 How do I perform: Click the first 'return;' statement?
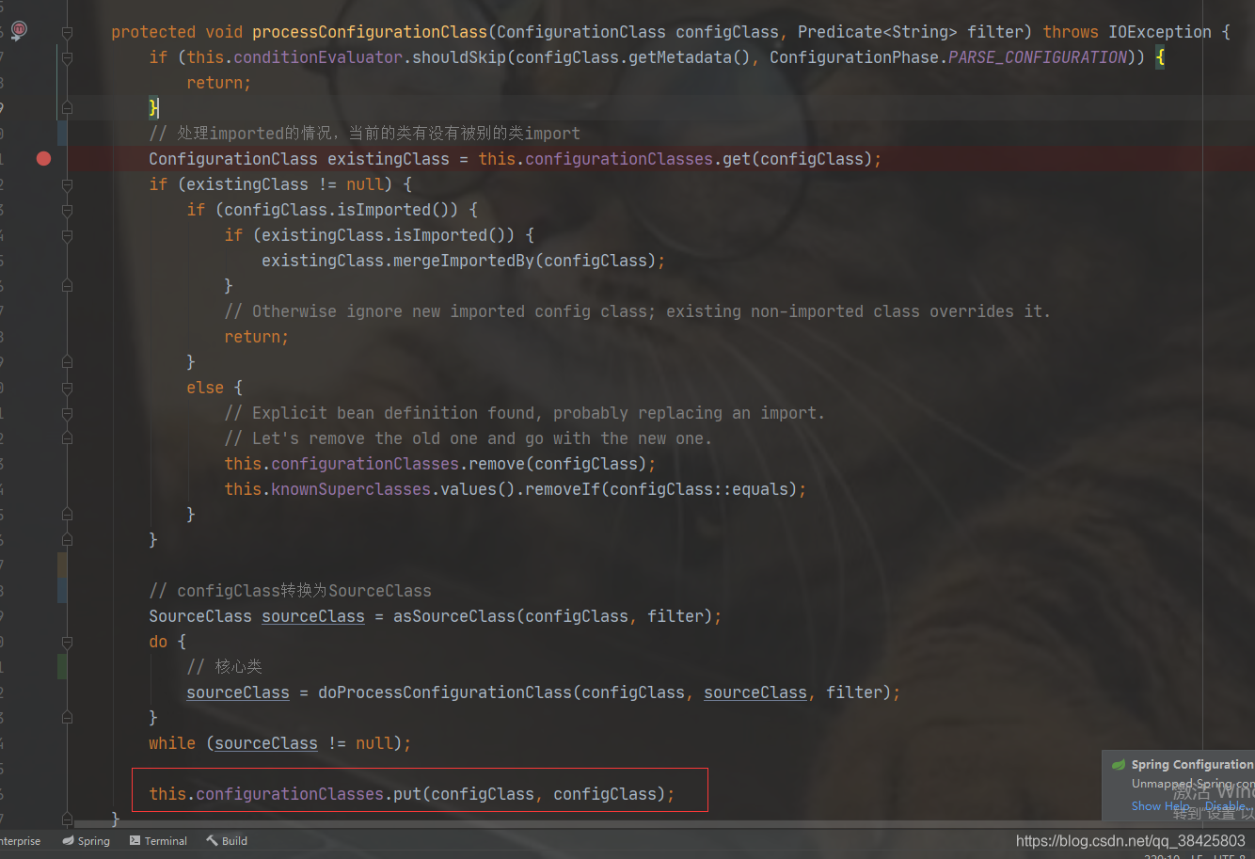coord(219,83)
